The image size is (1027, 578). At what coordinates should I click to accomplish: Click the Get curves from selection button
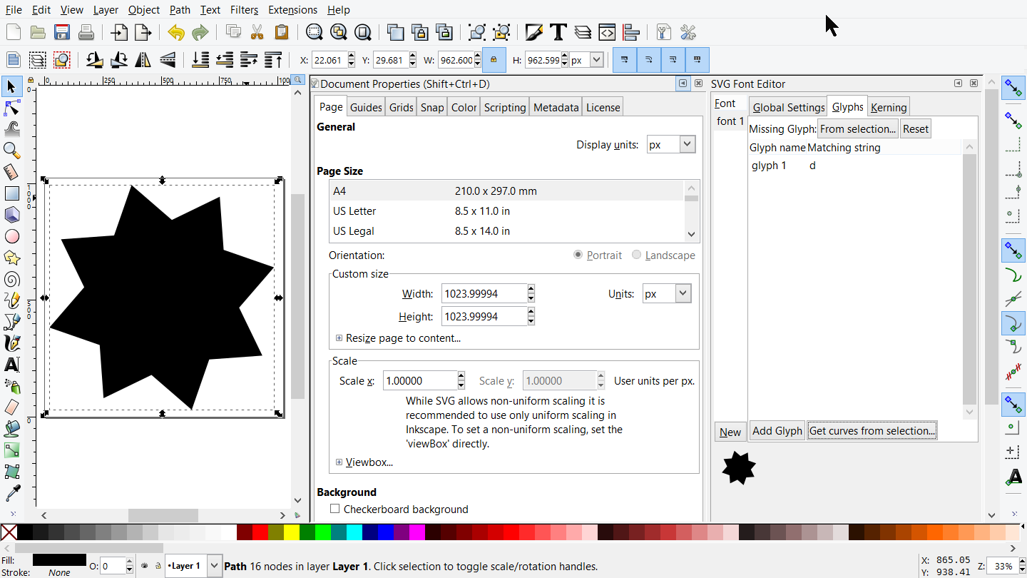click(x=872, y=430)
